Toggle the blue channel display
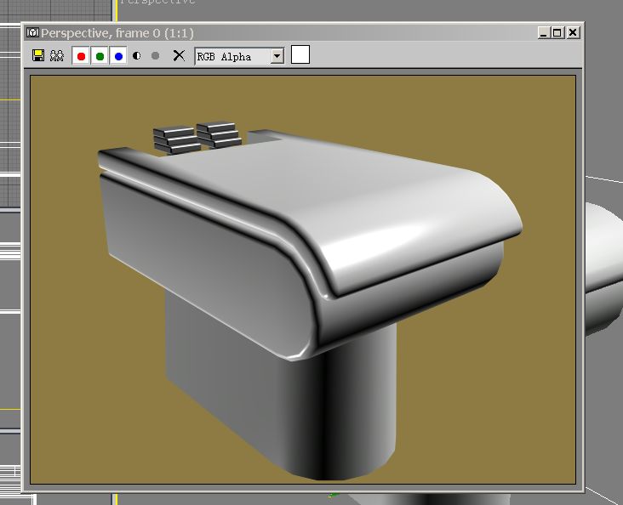The width and height of the screenshot is (623, 505). (x=118, y=56)
